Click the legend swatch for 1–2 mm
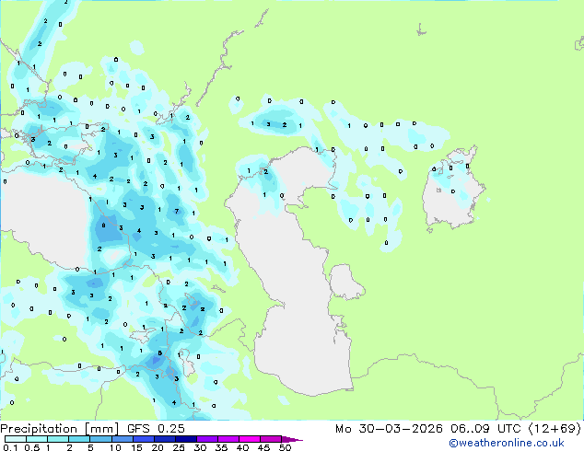This screenshot has width=584, height=451. click(58, 439)
